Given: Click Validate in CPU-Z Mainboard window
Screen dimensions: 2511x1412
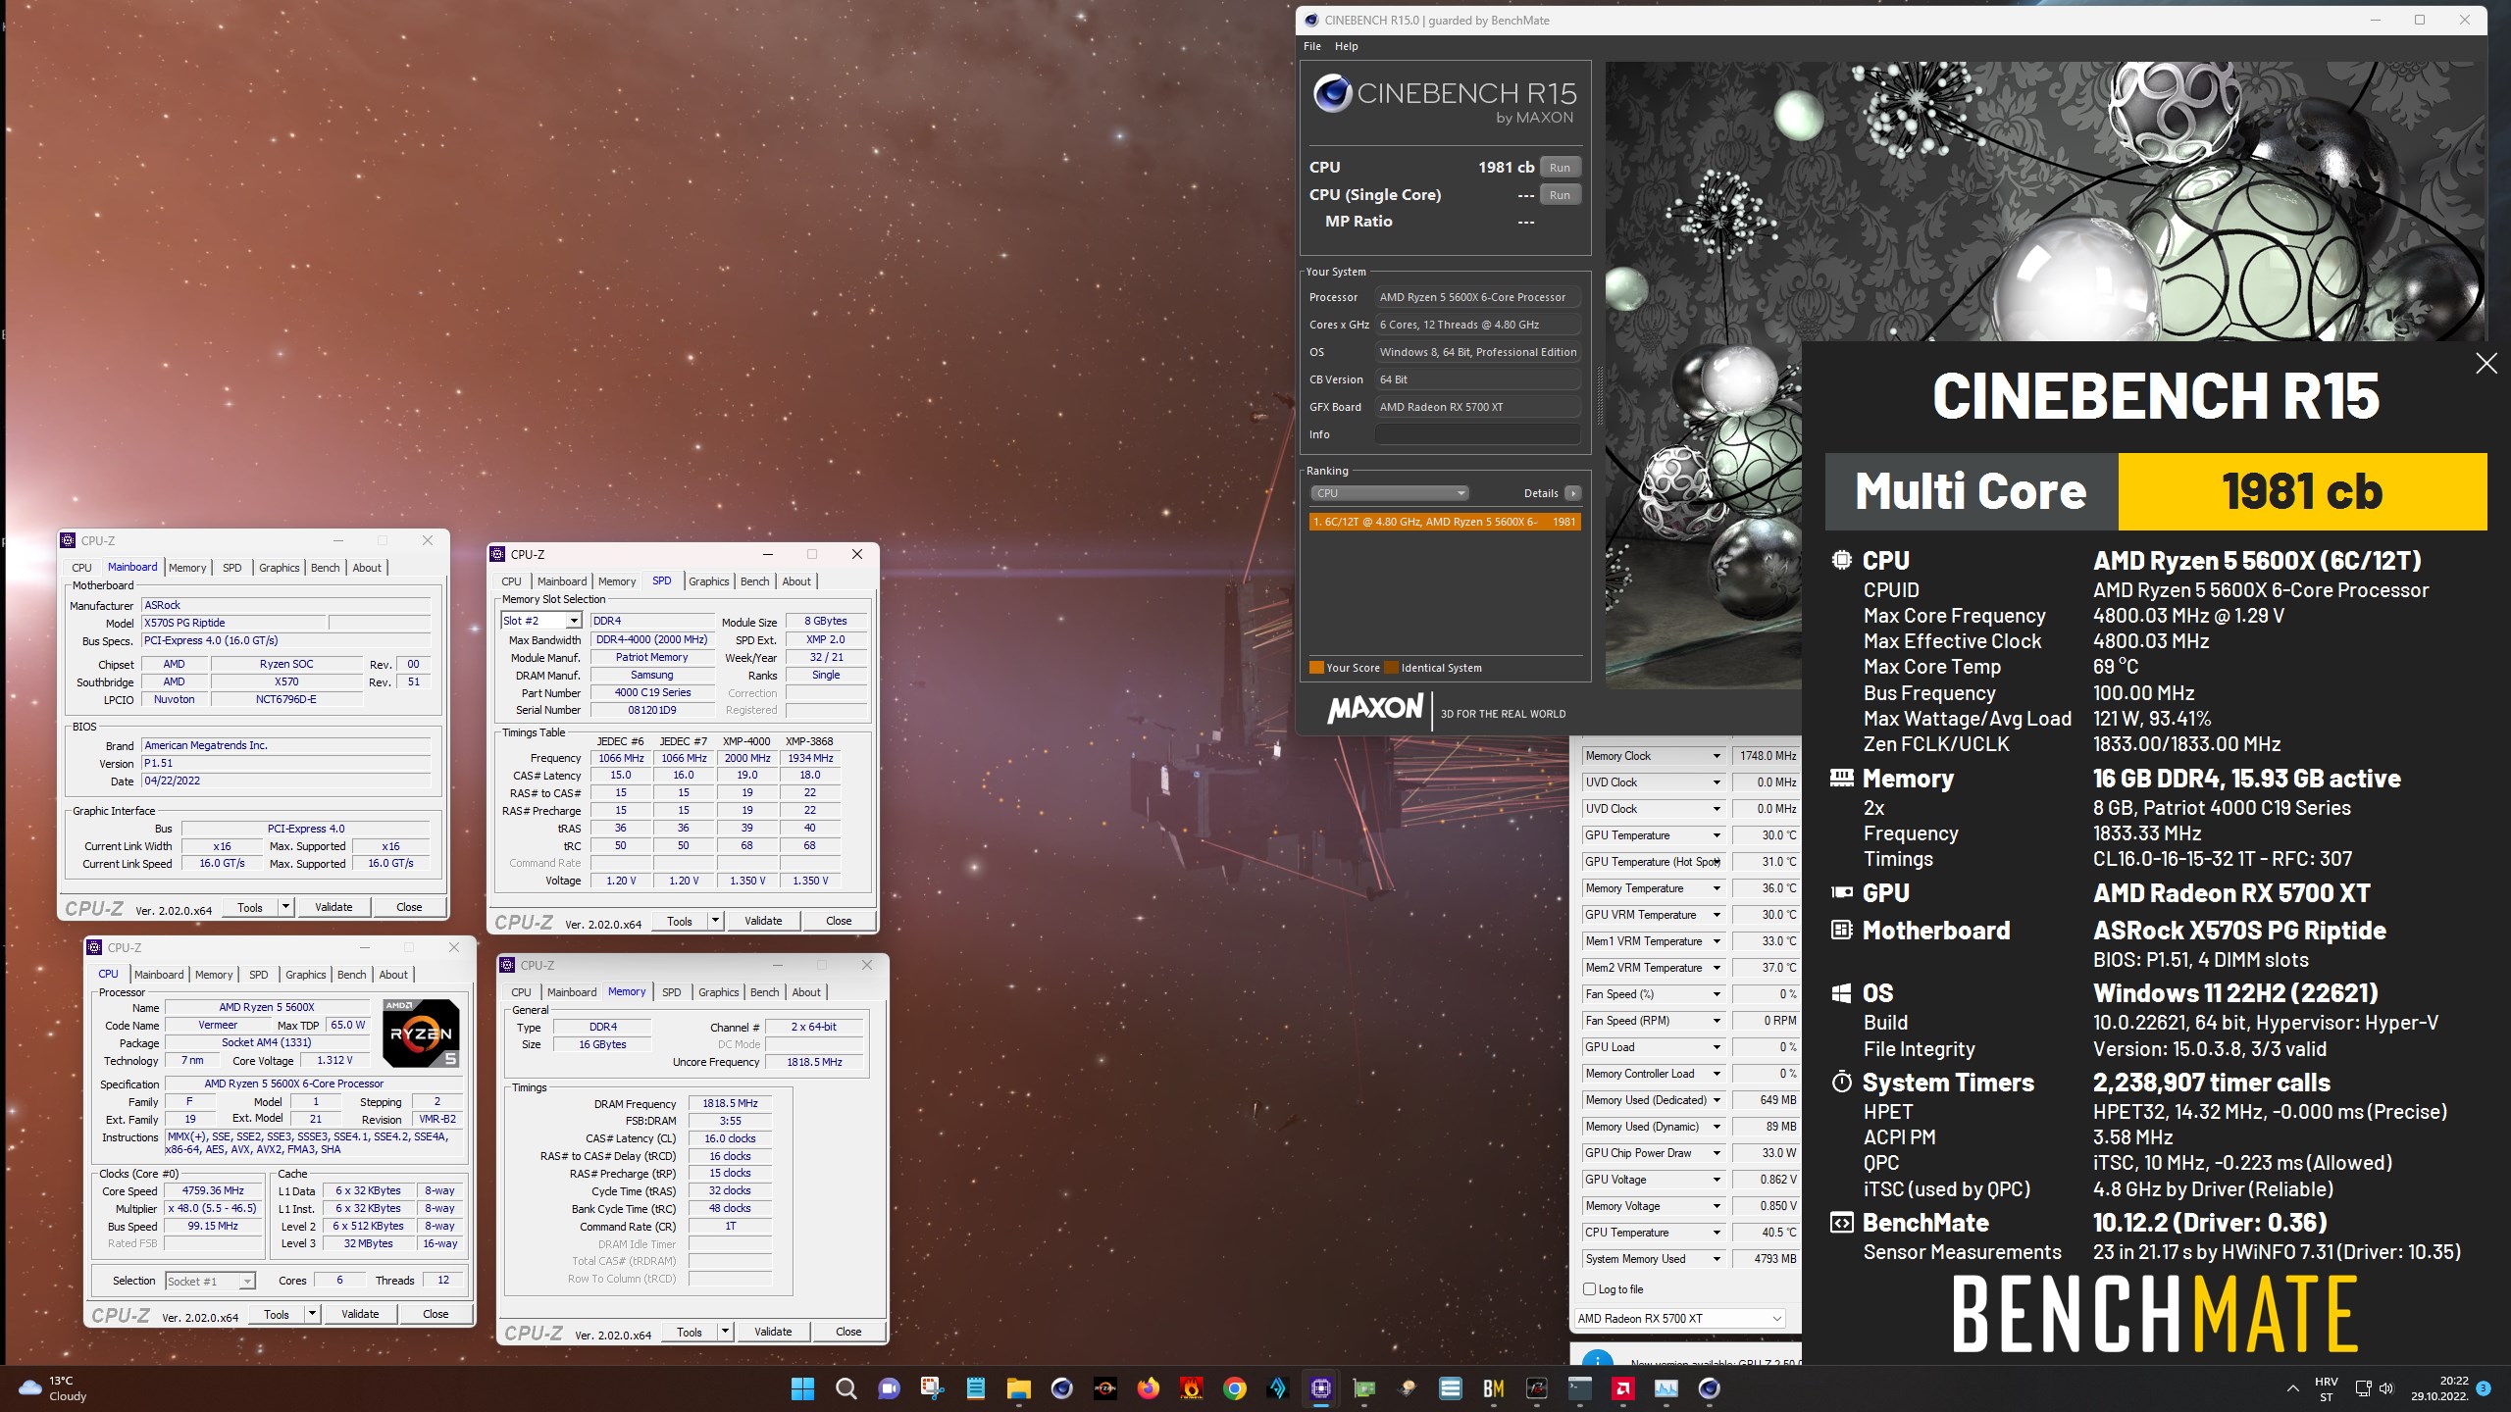Looking at the screenshot, I should (x=333, y=907).
